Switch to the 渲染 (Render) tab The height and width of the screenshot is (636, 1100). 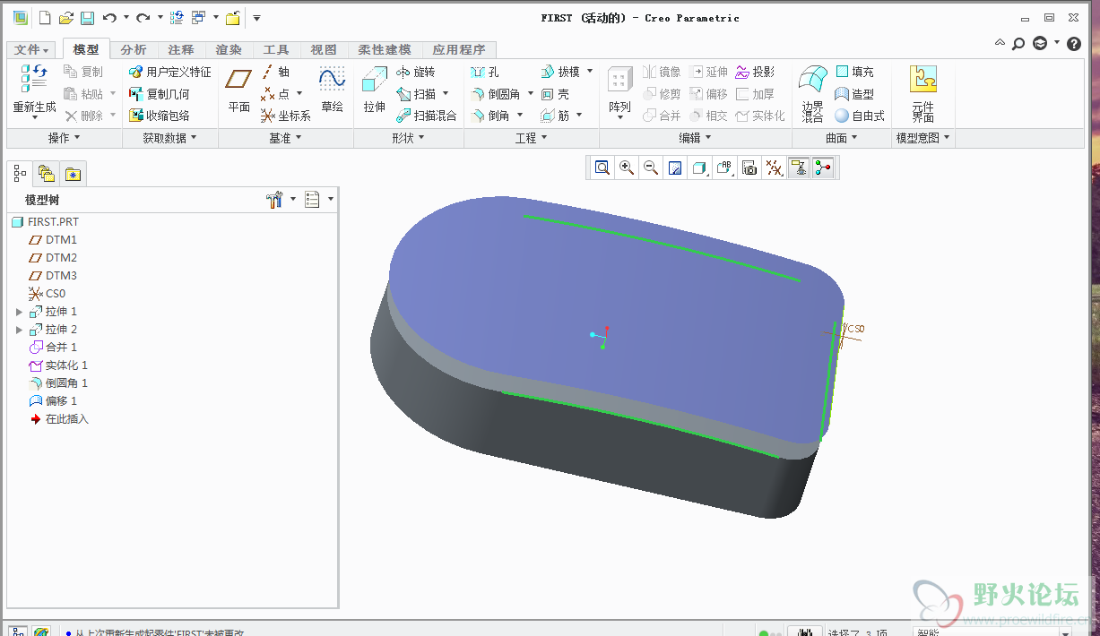click(229, 50)
